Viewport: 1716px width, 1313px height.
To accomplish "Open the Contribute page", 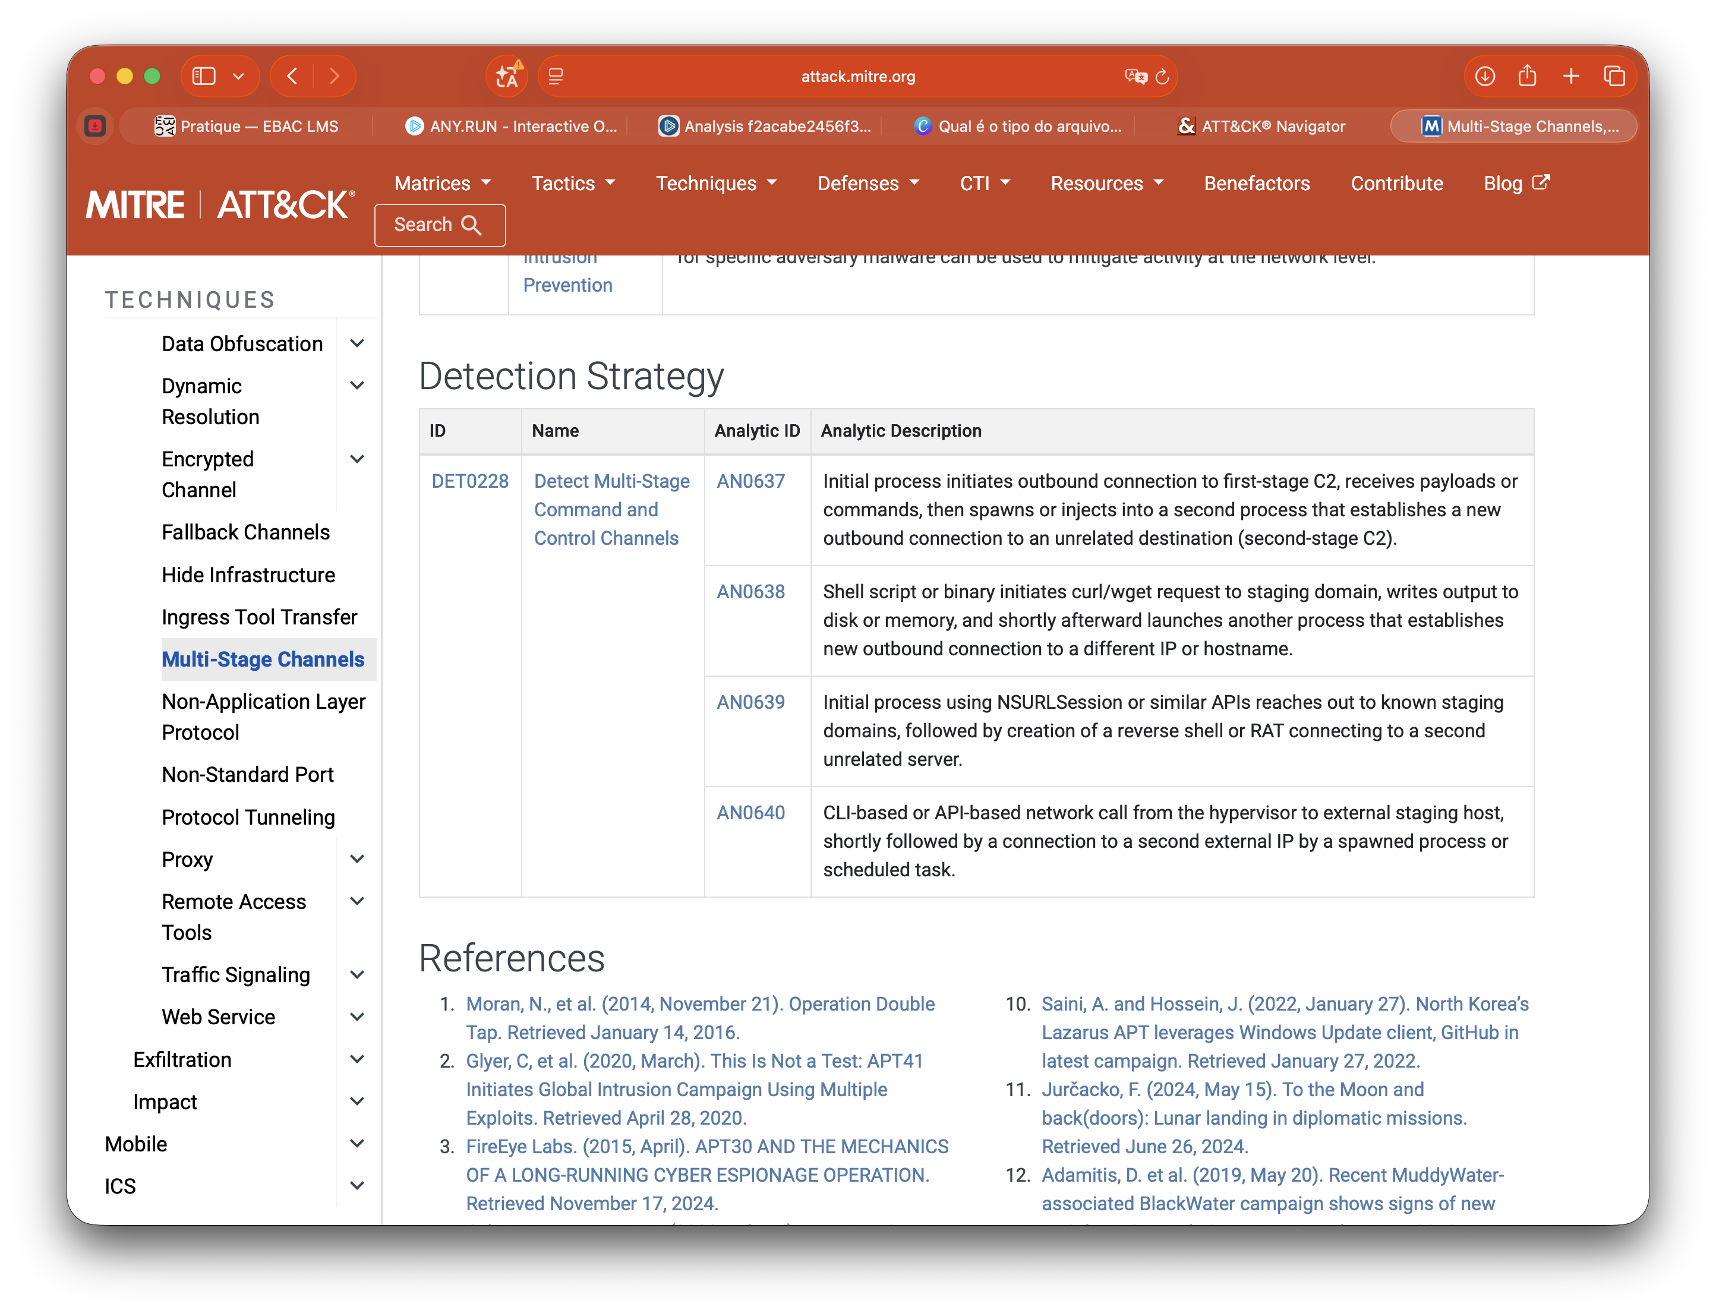I will 1396,183.
